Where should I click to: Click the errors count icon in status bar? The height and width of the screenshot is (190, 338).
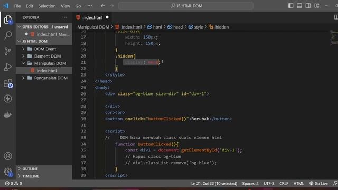click(x=9, y=183)
